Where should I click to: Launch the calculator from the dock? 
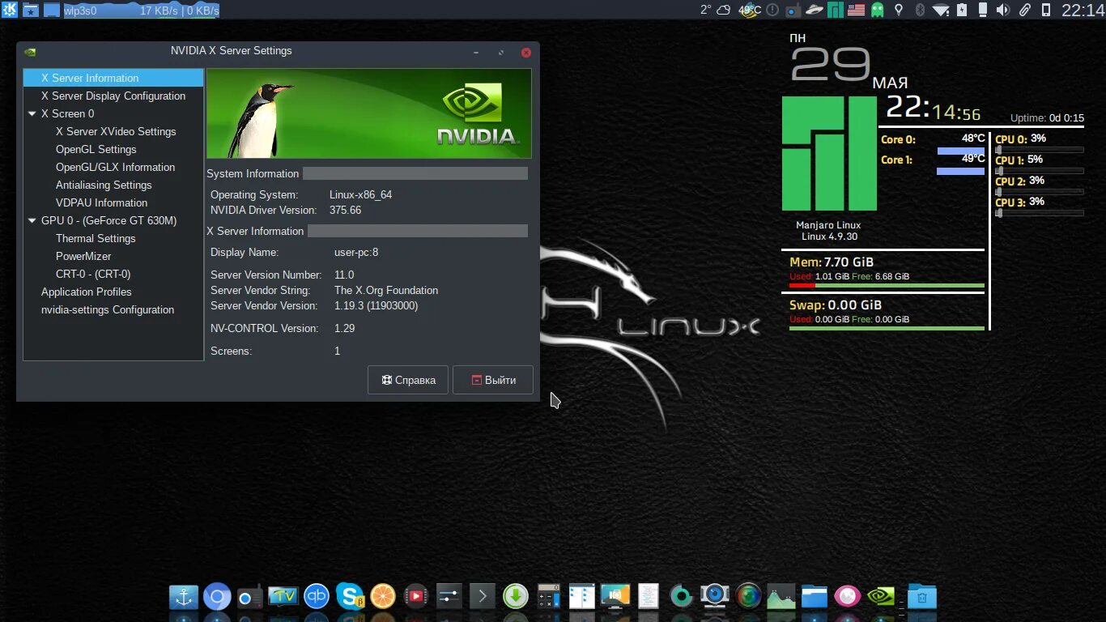pyautogui.click(x=549, y=598)
